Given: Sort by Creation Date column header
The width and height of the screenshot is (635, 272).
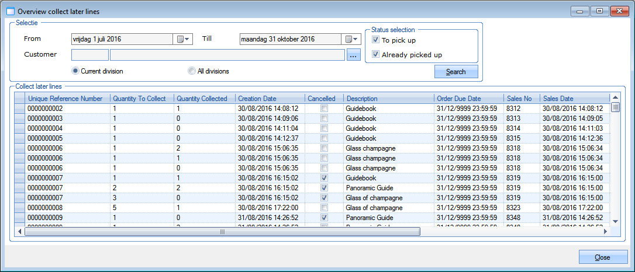Looking at the screenshot, I should (257, 99).
